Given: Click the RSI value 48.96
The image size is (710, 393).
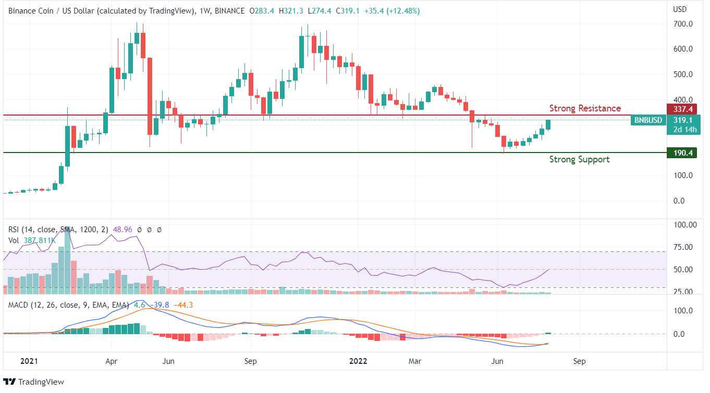Looking at the screenshot, I should (x=123, y=230).
